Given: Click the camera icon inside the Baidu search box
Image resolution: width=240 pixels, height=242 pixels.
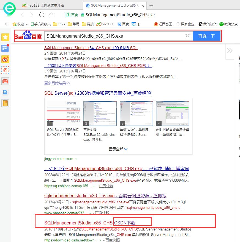Looking at the screenshot, I should click(x=187, y=36).
